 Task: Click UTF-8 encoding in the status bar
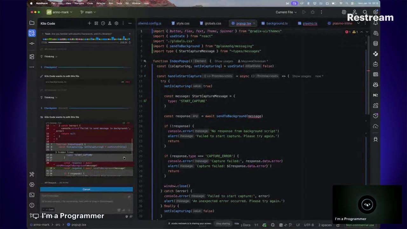click(x=309, y=225)
